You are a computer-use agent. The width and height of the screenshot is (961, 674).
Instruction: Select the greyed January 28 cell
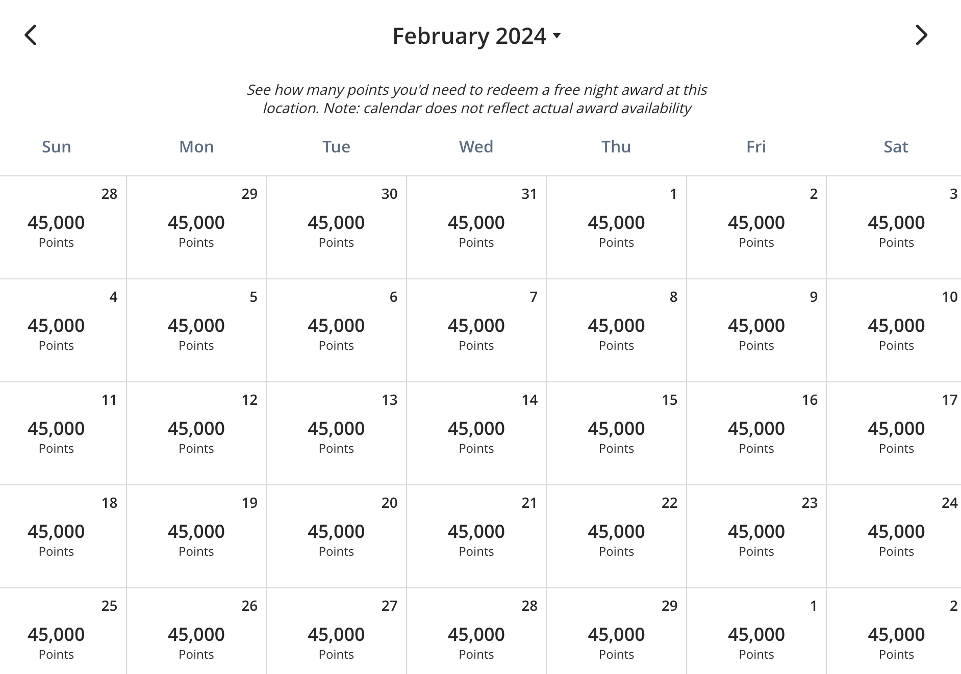tap(56, 228)
